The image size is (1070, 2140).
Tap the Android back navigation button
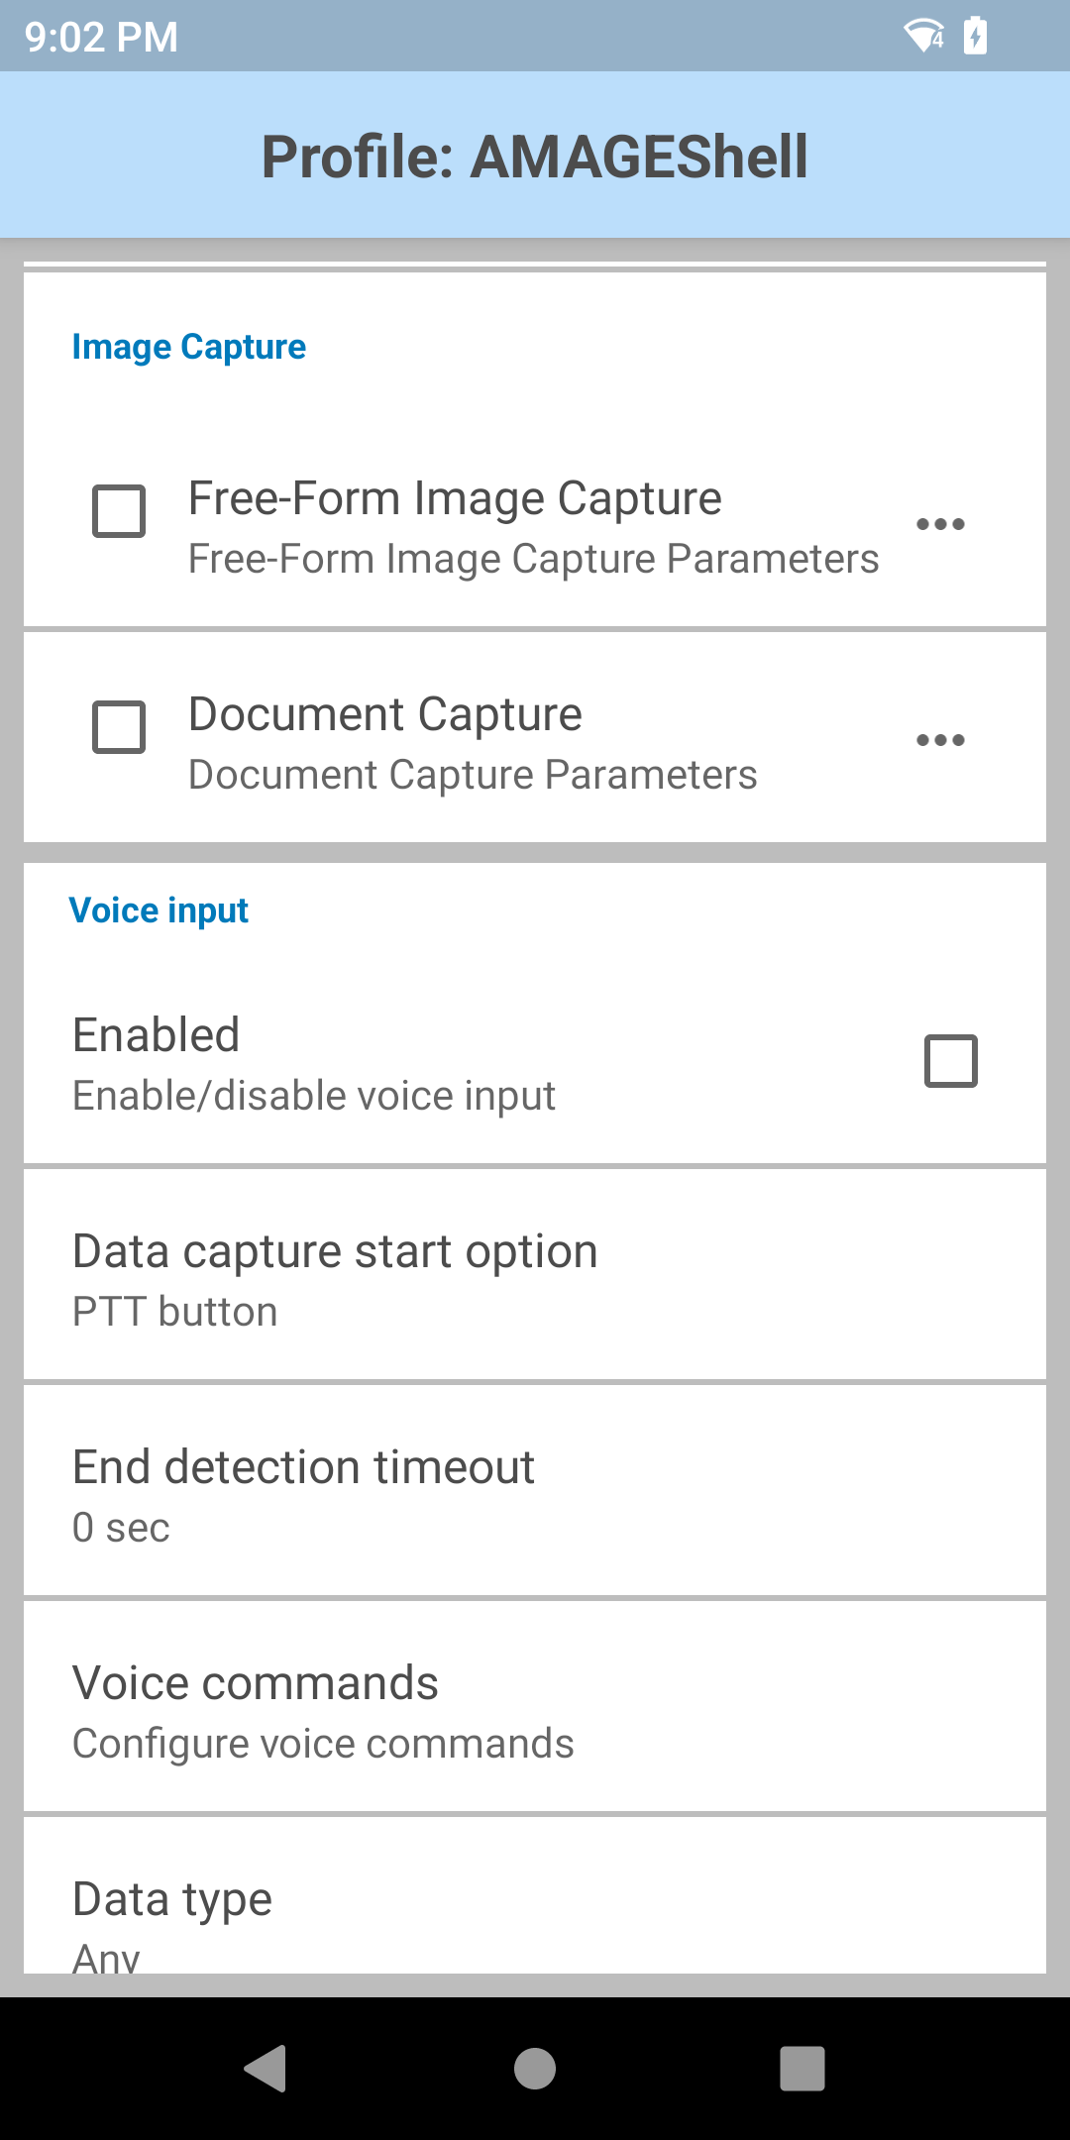266,2068
